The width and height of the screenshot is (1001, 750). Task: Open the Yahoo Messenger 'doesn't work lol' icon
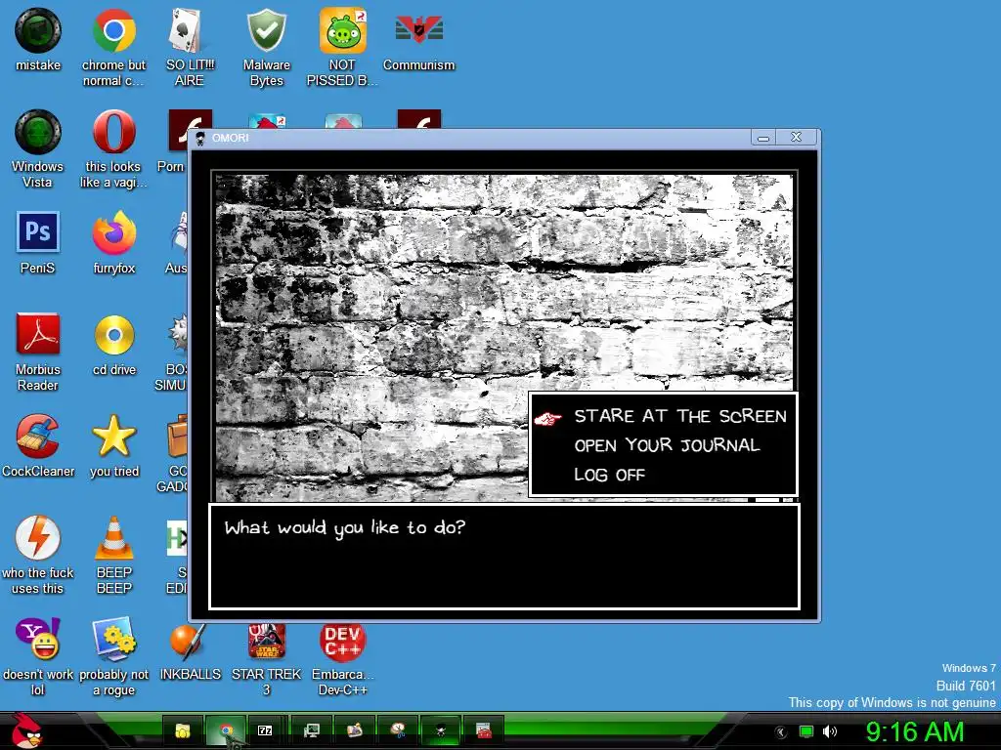pos(38,639)
